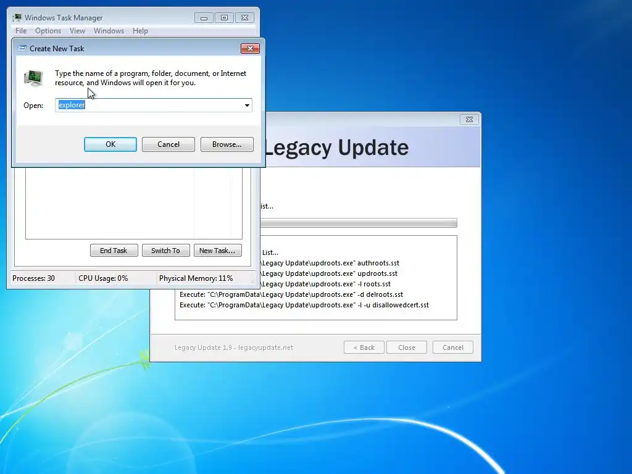Click the Create New Task title icon
The width and height of the screenshot is (632, 474).
pos(22,48)
